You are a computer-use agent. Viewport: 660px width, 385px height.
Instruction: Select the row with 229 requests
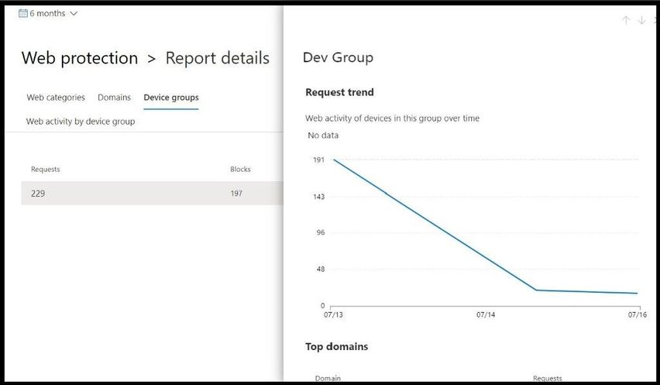click(152, 193)
